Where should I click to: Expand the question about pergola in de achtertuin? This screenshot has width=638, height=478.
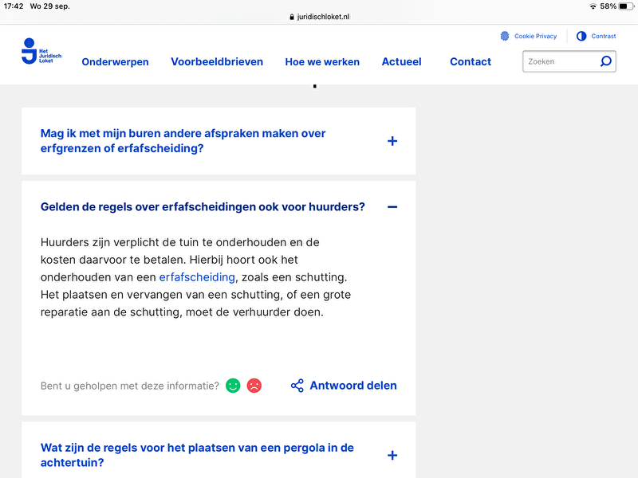coord(392,455)
